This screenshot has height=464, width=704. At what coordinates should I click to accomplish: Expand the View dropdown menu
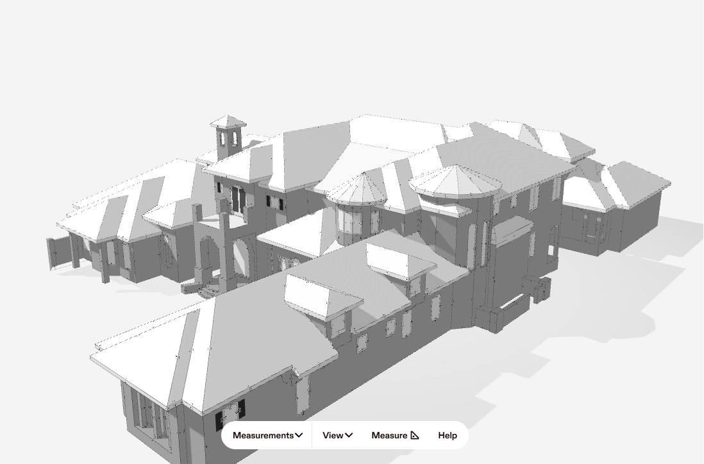[338, 435]
